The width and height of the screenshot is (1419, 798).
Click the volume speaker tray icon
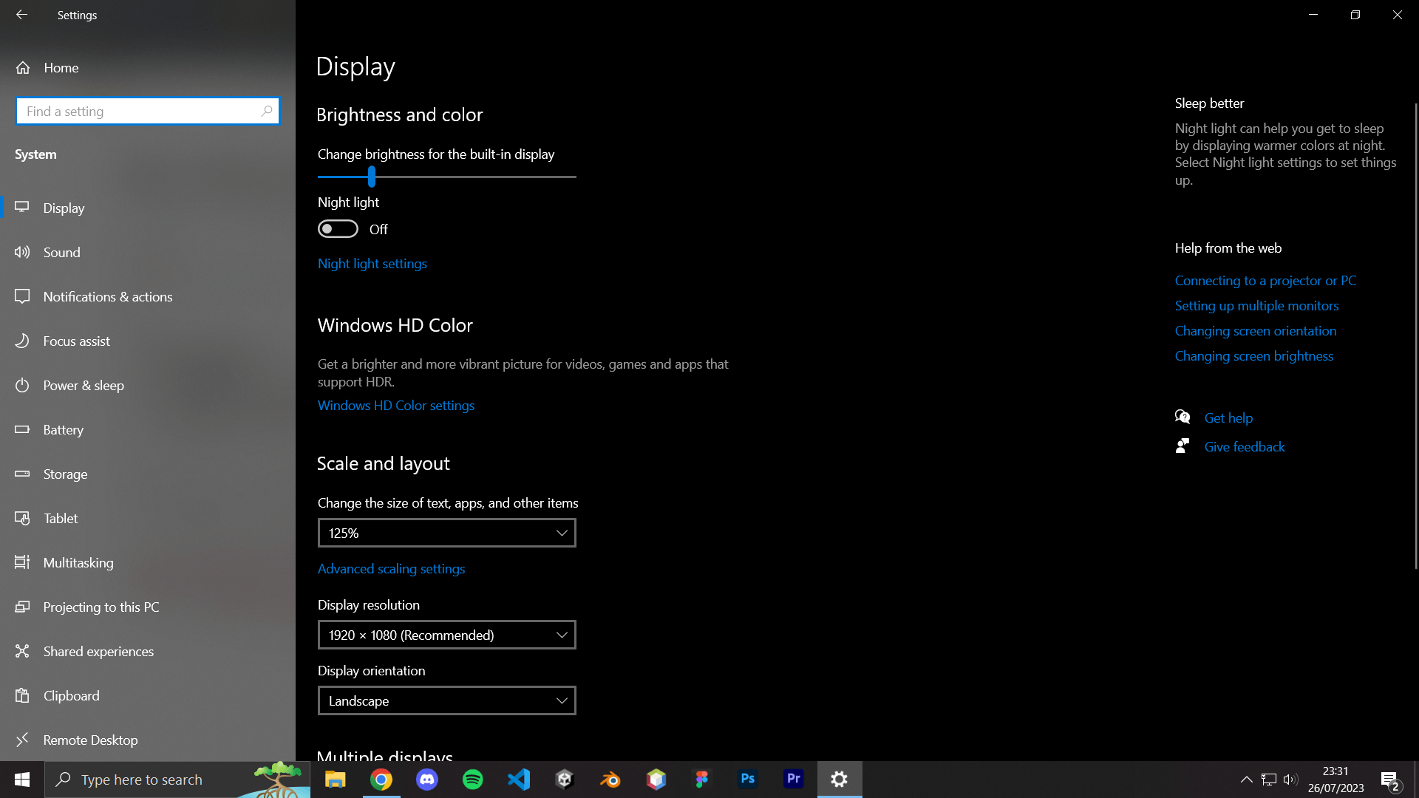point(1290,780)
